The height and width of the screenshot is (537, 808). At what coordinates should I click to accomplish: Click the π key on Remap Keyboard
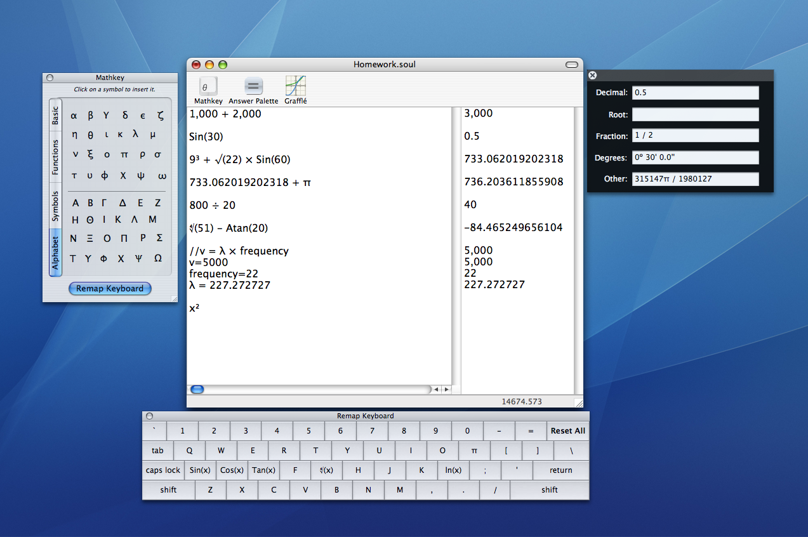point(474,451)
